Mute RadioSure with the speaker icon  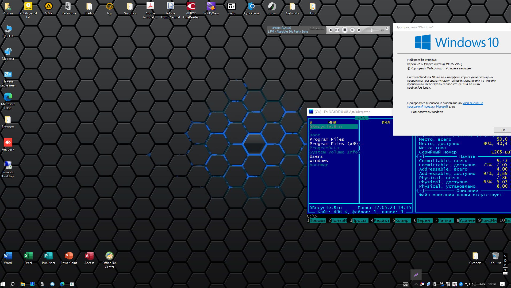coord(382,30)
